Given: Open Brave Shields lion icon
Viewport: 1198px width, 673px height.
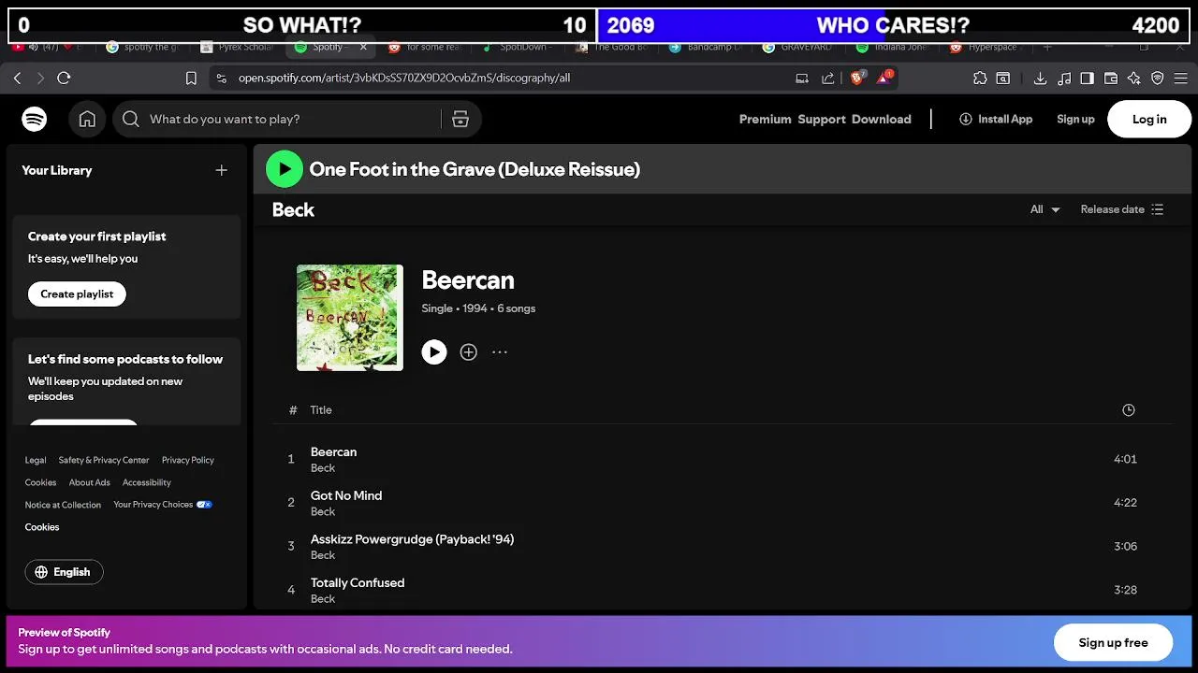Looking at the screenshot, I should 857,78.
